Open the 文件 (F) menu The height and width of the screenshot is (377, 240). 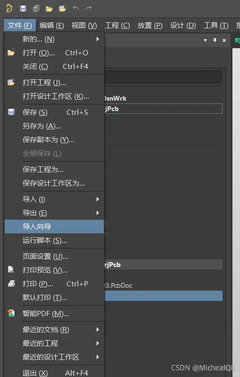tap(20, 25)
